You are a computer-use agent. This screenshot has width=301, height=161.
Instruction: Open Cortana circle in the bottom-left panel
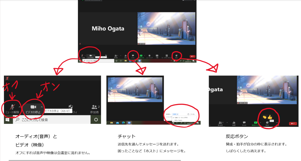point(96,120)
